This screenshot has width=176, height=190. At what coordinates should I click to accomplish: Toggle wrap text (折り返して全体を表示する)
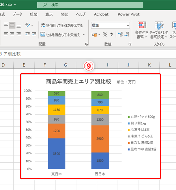click(62, 26)
